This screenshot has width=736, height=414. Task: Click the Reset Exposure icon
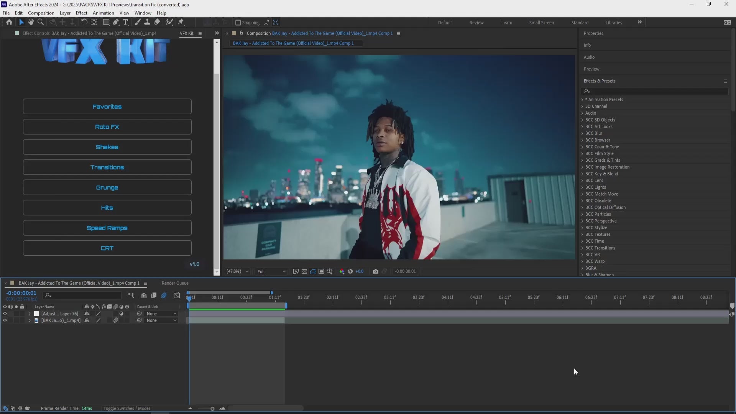coord(350,271)
